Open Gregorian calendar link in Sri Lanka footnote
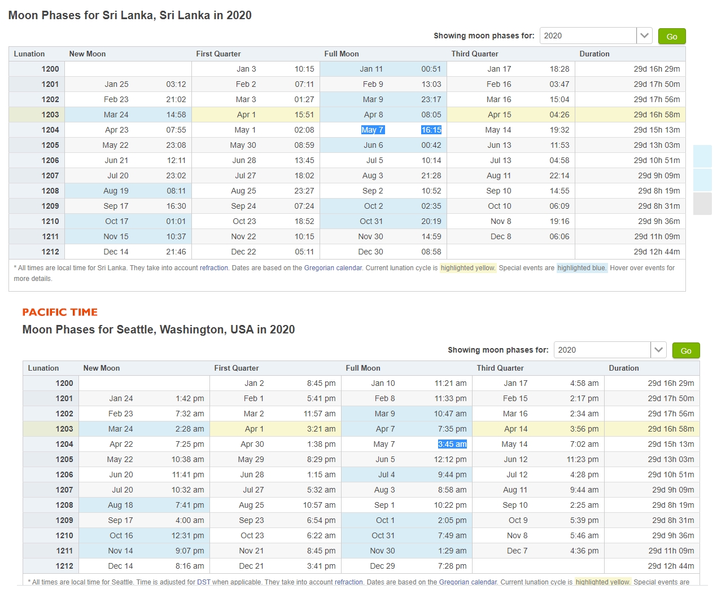The height and width of the screenshot is (589, 717). coord(333,268)
